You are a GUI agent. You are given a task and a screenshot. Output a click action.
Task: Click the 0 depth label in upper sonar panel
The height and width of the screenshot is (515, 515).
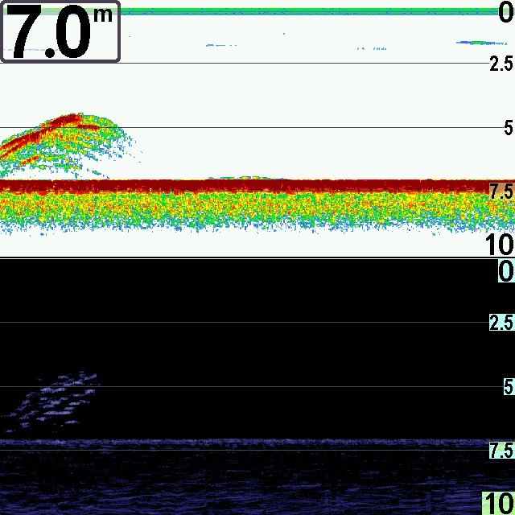[x=505, y=13]
